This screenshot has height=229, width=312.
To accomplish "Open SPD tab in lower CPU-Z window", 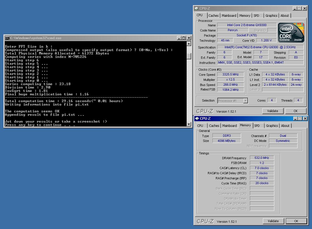I will 257,126.
